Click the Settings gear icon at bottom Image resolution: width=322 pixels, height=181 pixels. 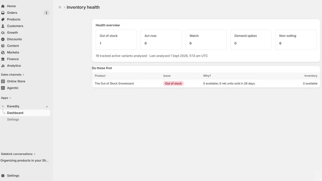pyautogui.click(x=3, y=176)
